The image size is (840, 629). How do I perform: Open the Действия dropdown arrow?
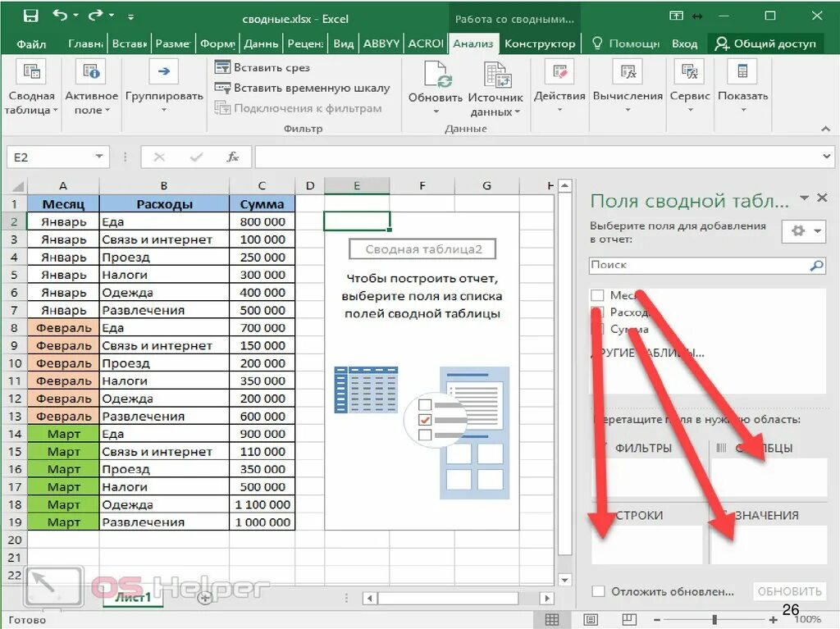(x=559, y=110)
